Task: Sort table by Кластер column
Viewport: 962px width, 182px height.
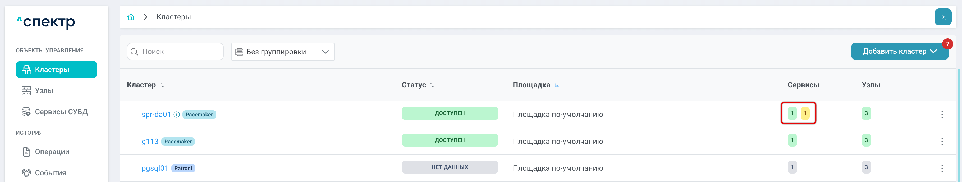Action: (162, 85)
